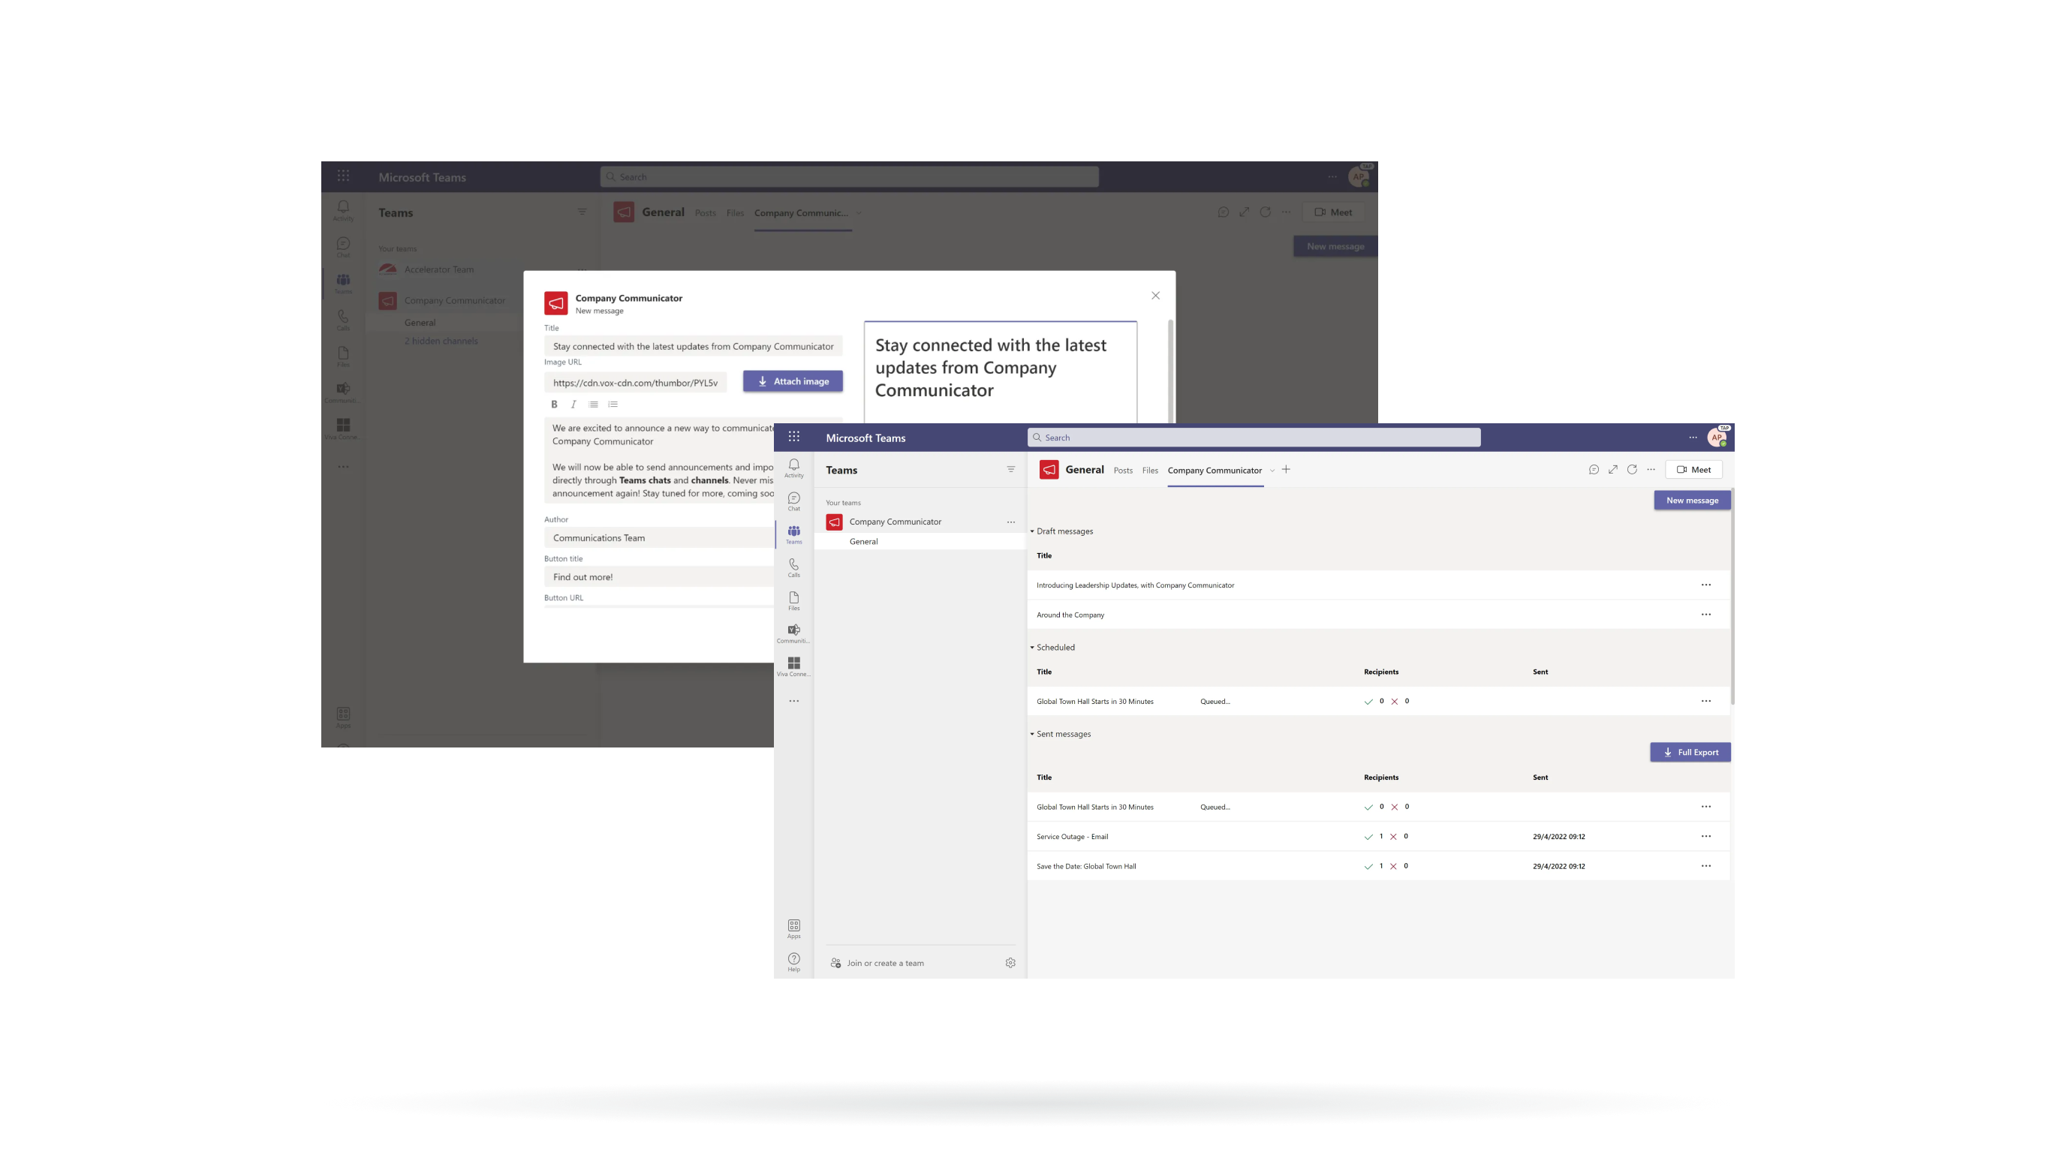The width and height of the screenshot is (2056, 1161).
Task: Switch to Files tab in front window
Action: click(x=1149, y=471)
